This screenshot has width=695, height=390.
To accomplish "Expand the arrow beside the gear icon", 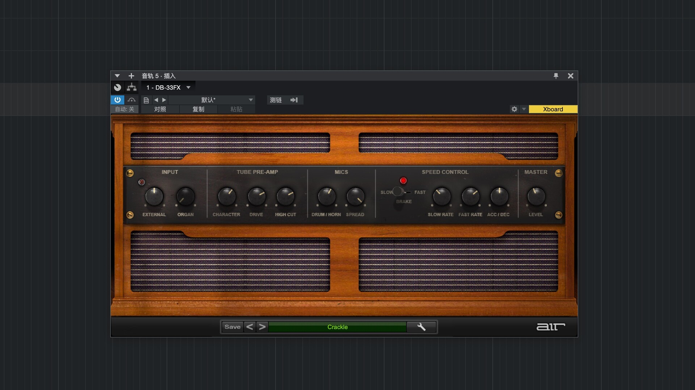I will coord(524,109).
